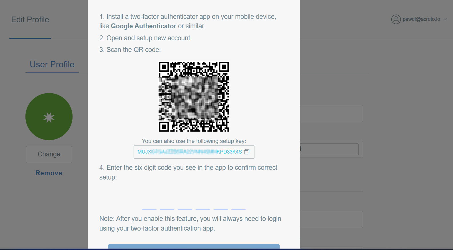Click the 'Google Authenticator' bold text
This screenshot has height=250, width=453.
143,26
